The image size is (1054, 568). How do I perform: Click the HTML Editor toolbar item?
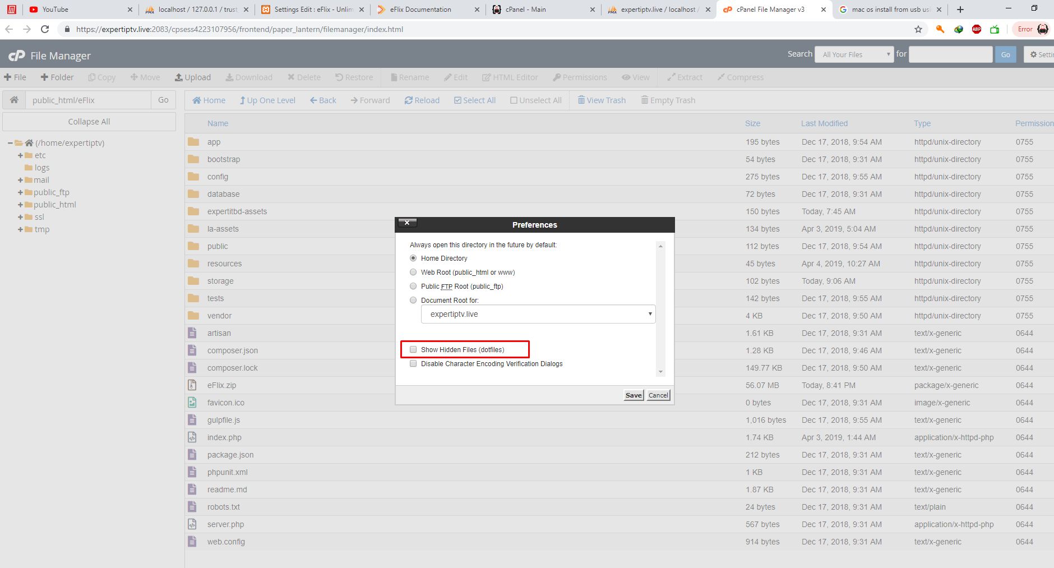pos(510,77)
